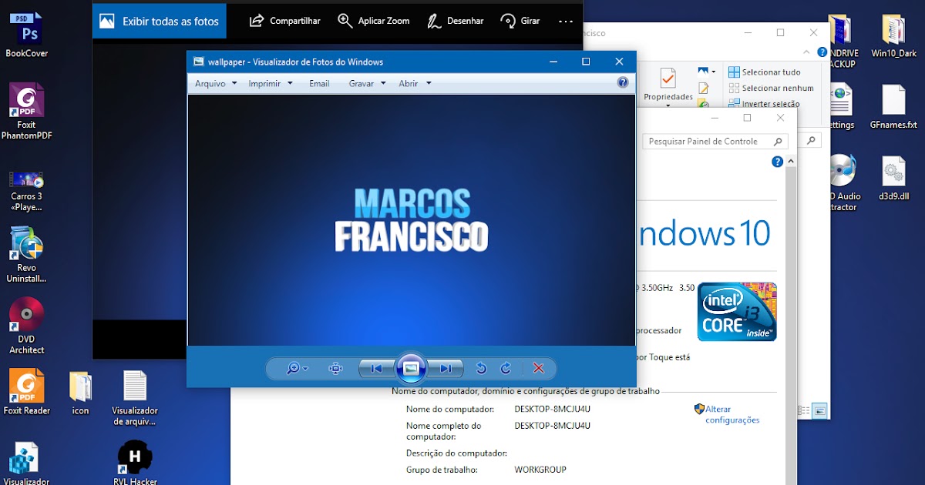Open the Control Panel help icon
This screenshot has height=485, width=925.
(778, 162)
